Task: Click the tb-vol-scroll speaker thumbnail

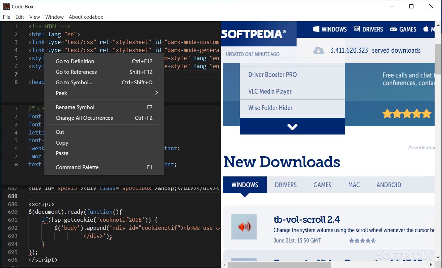Action: (x=244, y=227)
